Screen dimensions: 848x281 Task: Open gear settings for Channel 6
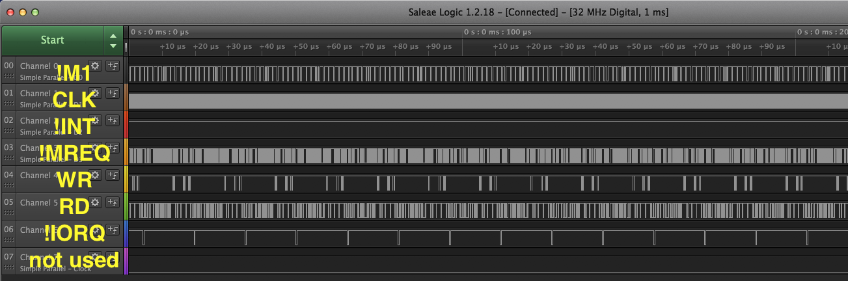[x=95, y=230]
